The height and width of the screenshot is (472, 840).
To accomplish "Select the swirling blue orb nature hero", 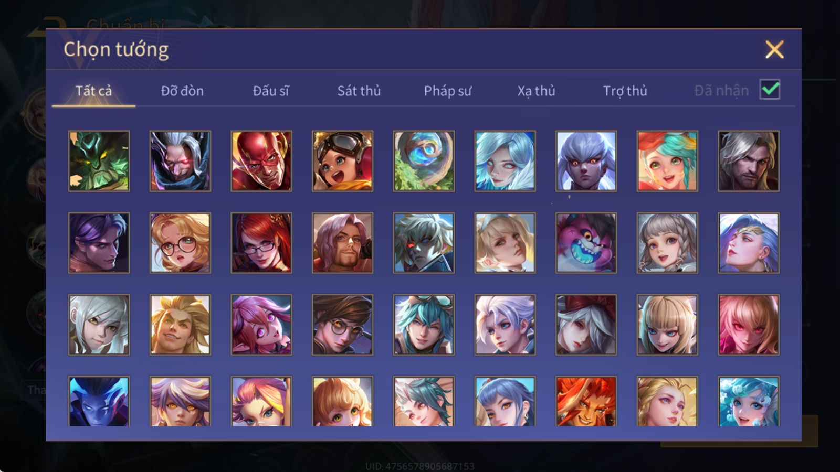I will pyautogui.click(x=424, y=161).
